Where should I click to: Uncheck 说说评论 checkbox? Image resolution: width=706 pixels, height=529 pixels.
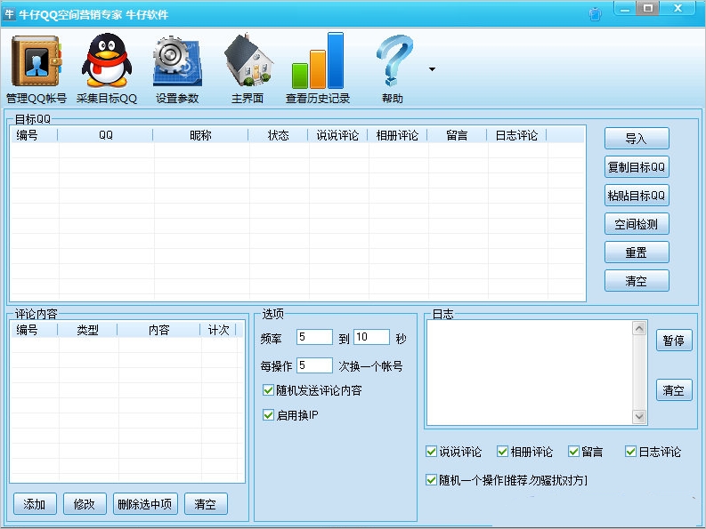click(x=431, y=451)
